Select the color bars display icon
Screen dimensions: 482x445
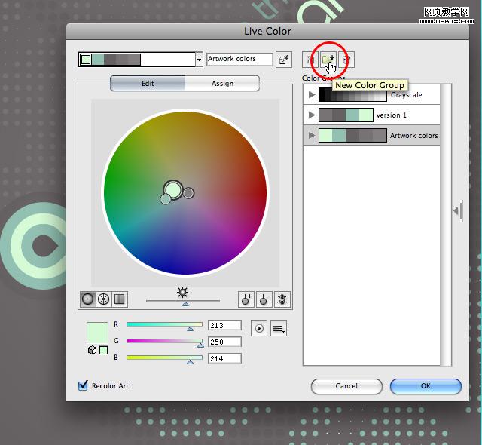[x=120, y=299]
